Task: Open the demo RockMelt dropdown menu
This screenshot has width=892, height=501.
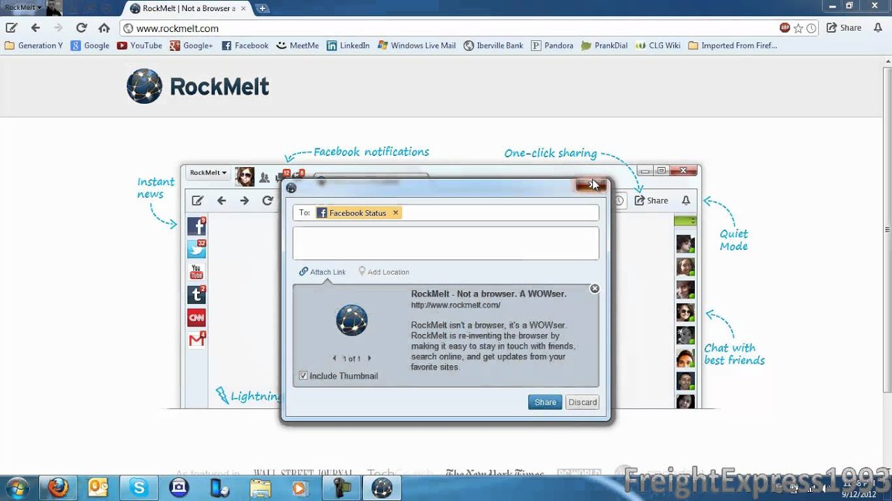Action: coord(208,173)
